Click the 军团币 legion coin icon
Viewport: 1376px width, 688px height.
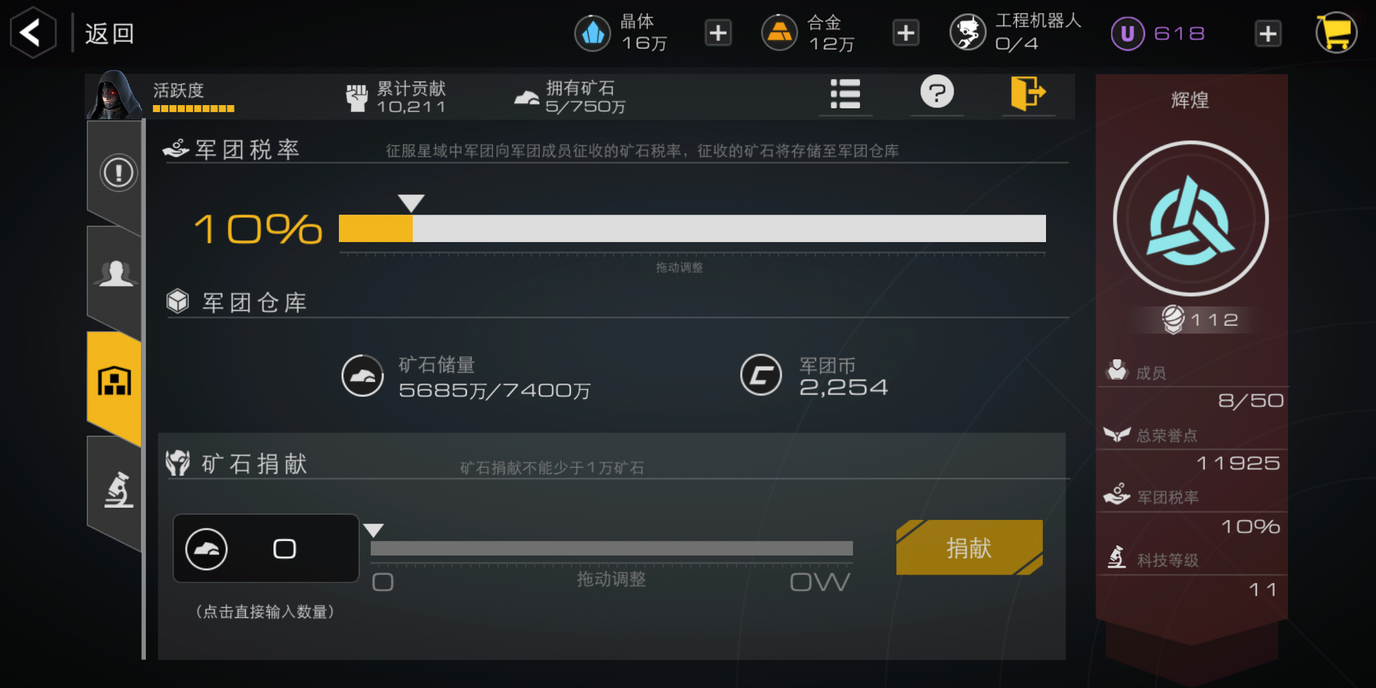761,375
